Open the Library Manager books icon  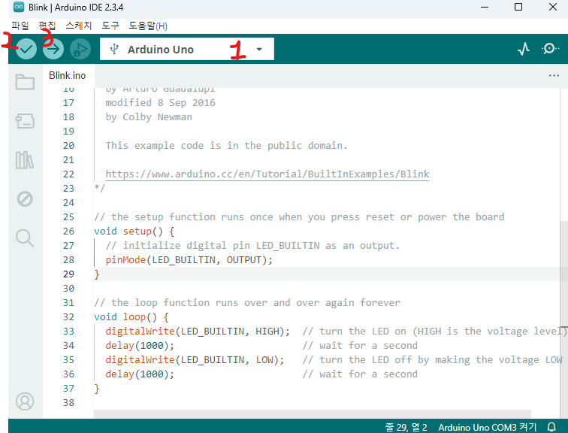click(x=25, y=160)
